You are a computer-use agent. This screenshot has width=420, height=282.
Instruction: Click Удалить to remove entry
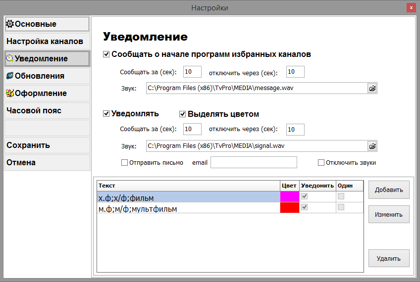click(389, 258)
